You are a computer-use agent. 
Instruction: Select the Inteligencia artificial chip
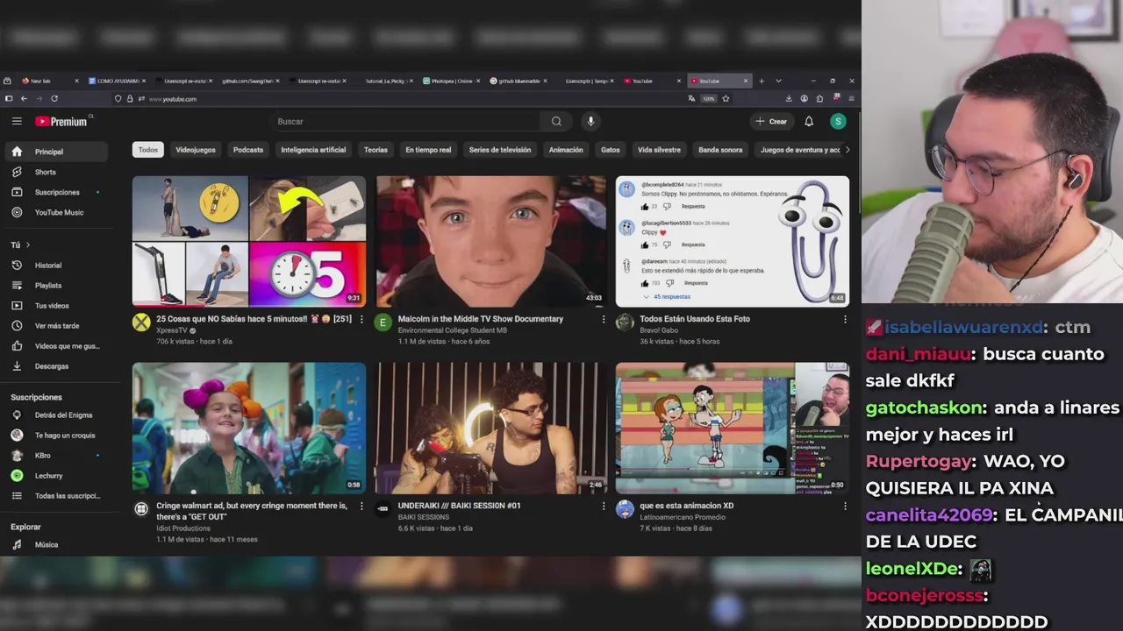point(313,150)
